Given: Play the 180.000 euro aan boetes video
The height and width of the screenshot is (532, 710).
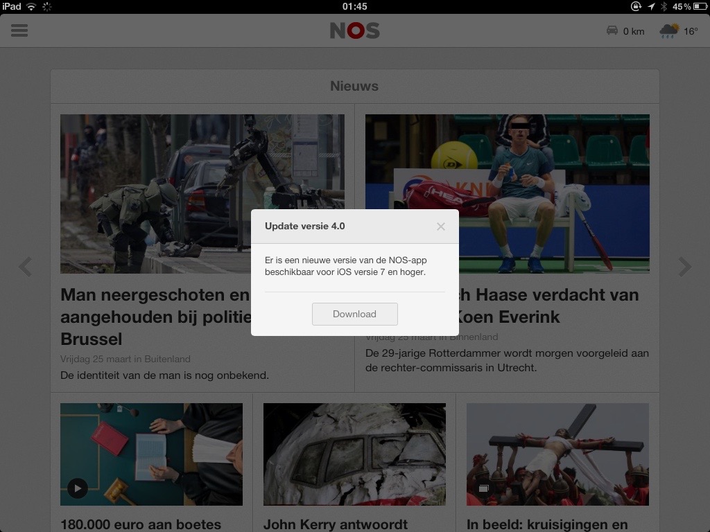Looking at the screenshot, I should (x=78, y=488).
